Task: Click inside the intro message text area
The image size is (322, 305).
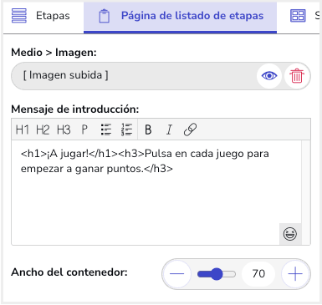Action: [156, 192]
